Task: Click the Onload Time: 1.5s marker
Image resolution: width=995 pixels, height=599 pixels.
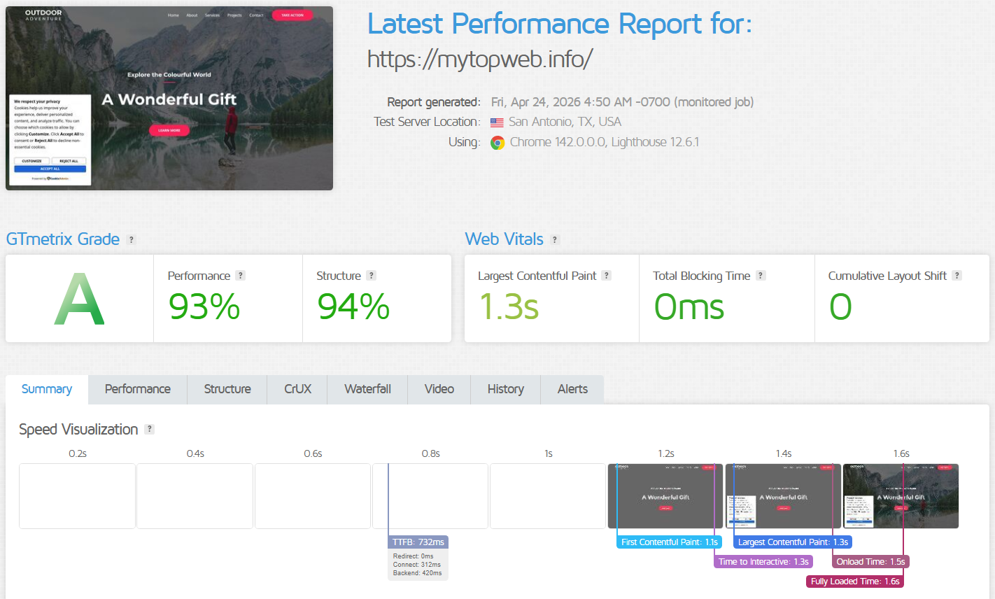Action: [870, 562]
